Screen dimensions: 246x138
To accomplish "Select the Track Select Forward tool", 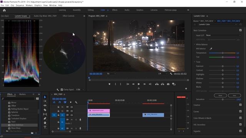I will [x=45, y=101].
